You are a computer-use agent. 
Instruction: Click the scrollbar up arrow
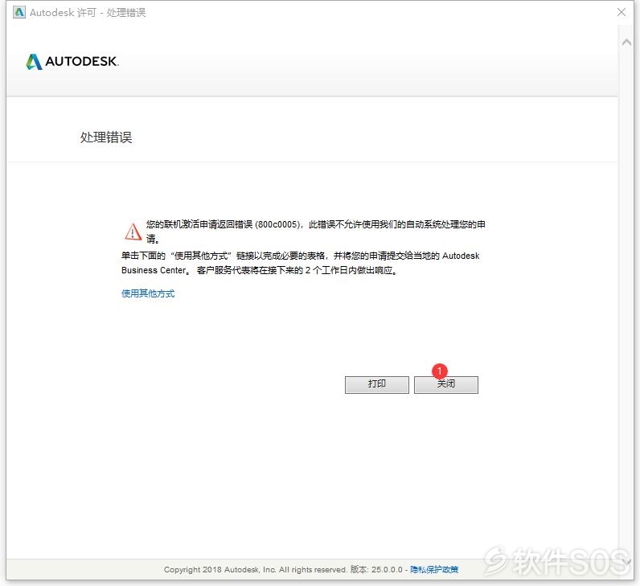click(626, 43)
